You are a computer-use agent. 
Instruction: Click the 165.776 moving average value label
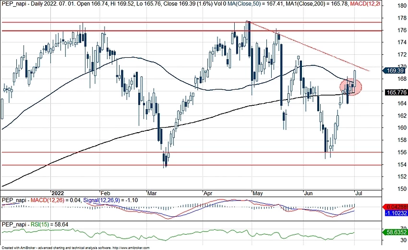tap(396, 92)
